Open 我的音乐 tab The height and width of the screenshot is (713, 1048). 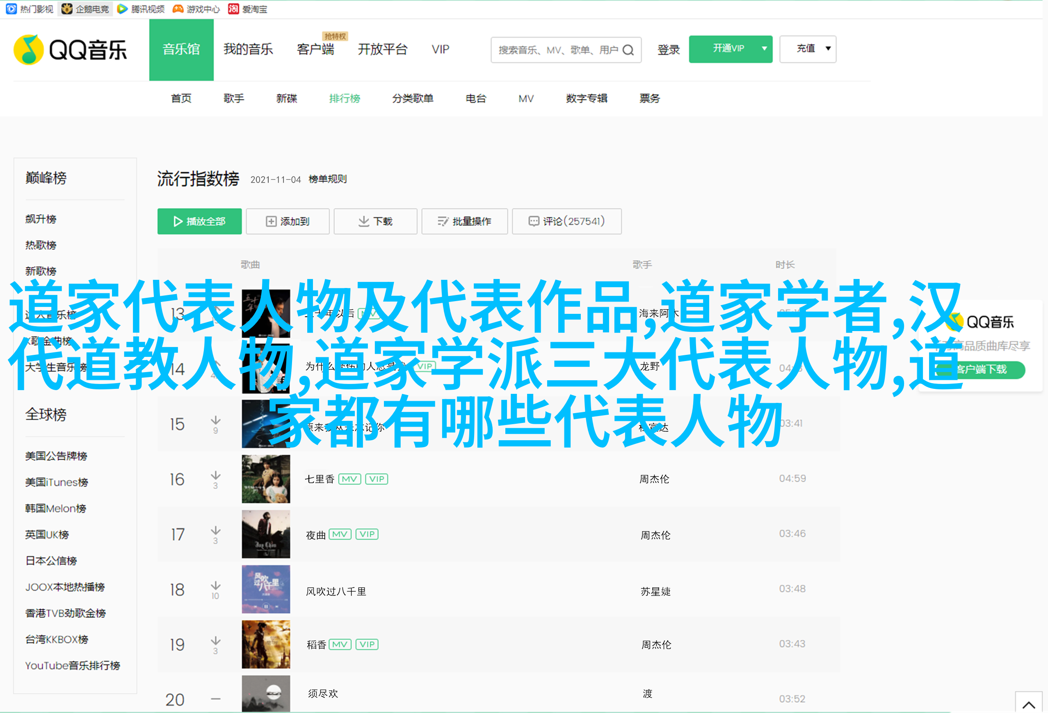(248, 49)
